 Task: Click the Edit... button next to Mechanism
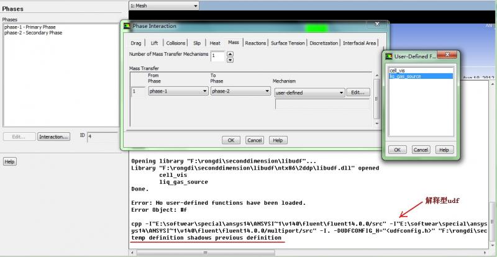point(358,92)
